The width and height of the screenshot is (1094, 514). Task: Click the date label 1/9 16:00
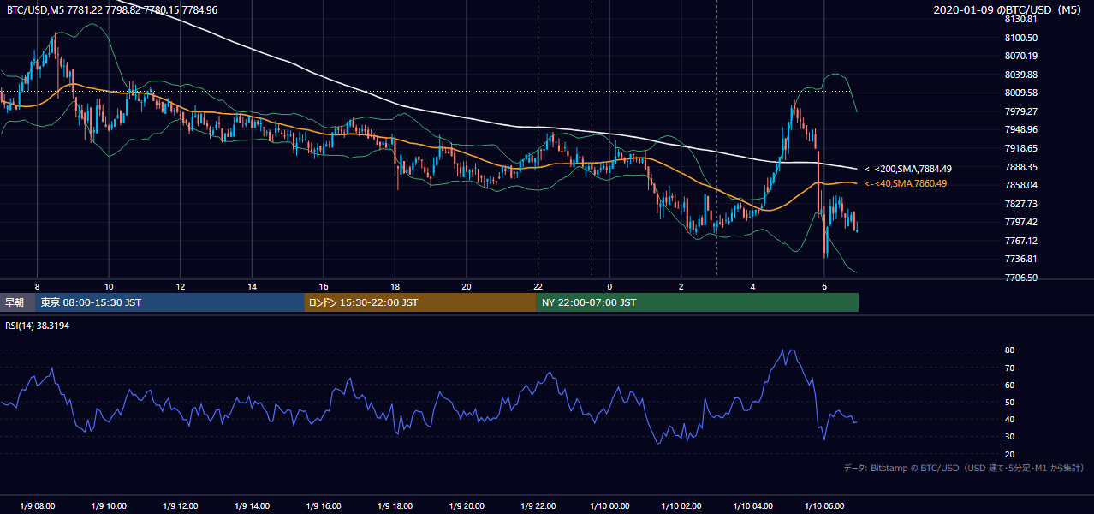point(324,505)
